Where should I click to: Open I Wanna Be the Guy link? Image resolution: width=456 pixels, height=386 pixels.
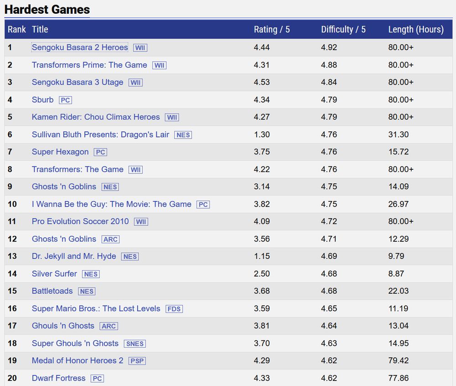[x=111, y=204]
